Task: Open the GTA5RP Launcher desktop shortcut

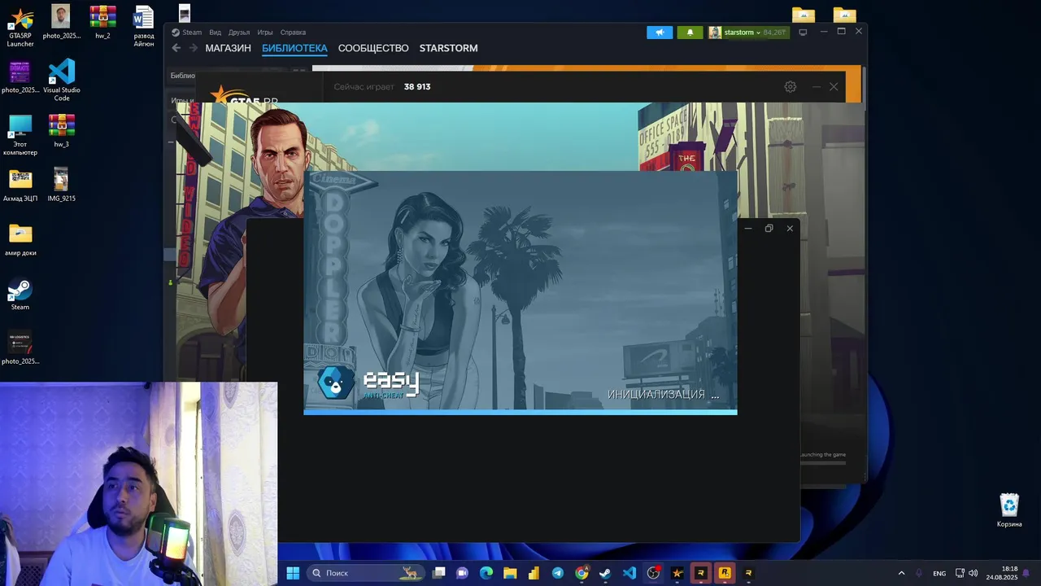Action: tap(20, 27)
